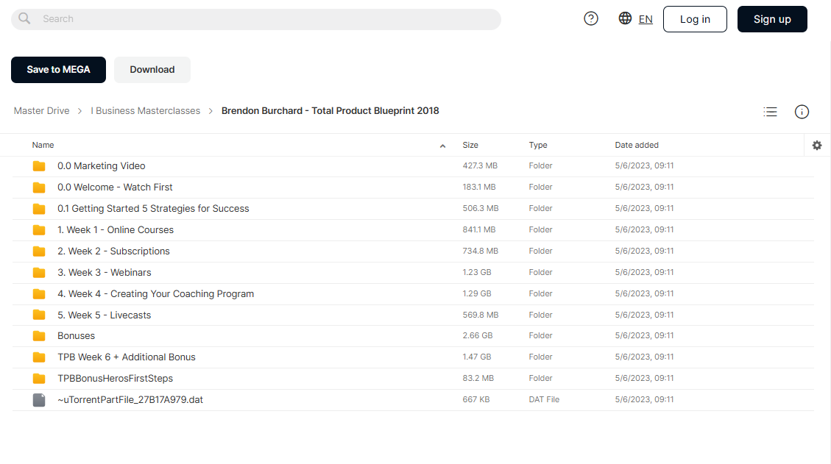Screen dimensions: 831x464
Task: Click the 841.1 MB size cell
Action: point(479,229)
